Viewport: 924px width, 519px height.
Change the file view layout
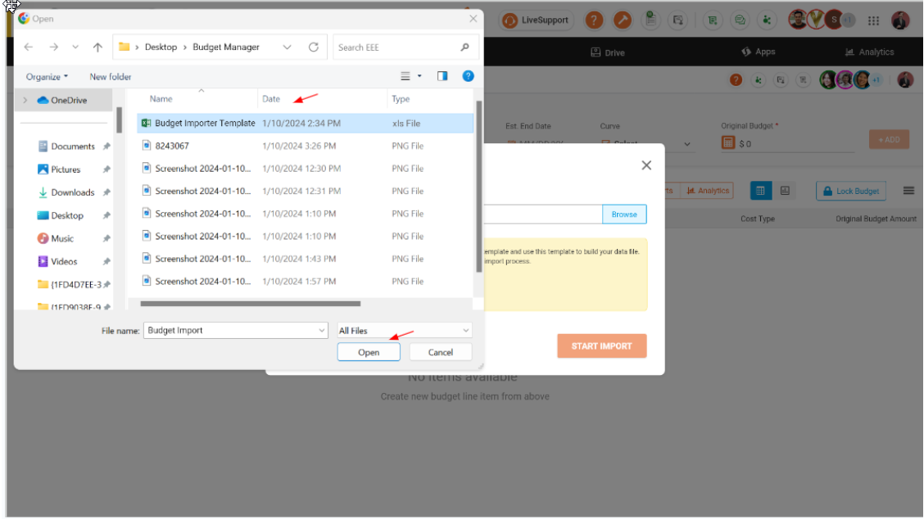[405, 76]
